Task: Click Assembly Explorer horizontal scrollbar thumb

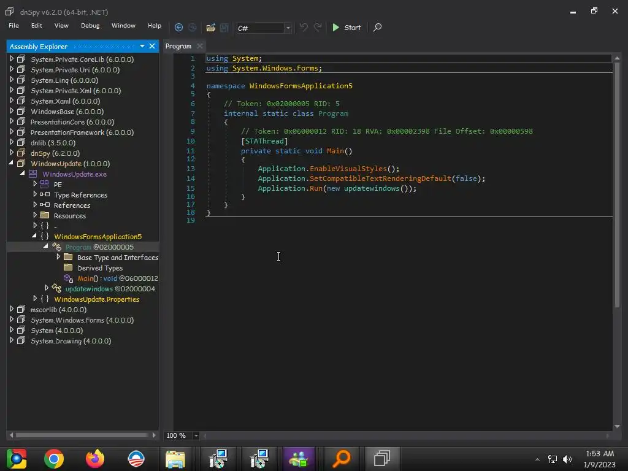Action: (82, 435)
